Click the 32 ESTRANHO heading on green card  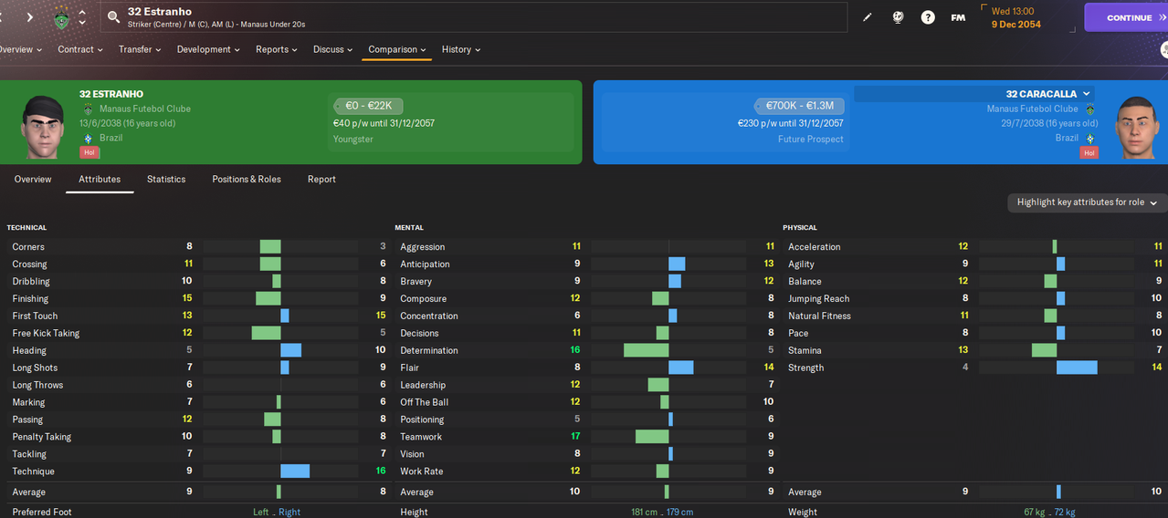[111, 94]
